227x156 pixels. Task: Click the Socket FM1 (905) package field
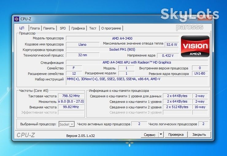[122, 49]
